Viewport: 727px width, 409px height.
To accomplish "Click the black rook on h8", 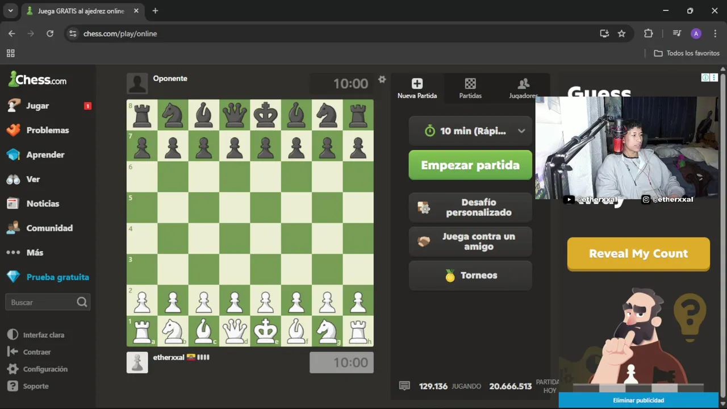I will tap(358, 115).
